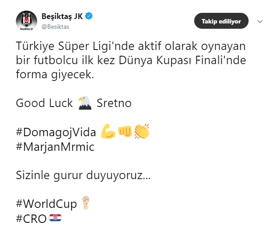The height and width of the screenshot is (226, 276).
Task: Click the eagle emoji after Good Luck
Action: pos(84,103)
